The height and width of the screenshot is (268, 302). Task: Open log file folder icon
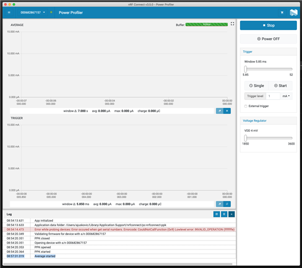[217, 214]
